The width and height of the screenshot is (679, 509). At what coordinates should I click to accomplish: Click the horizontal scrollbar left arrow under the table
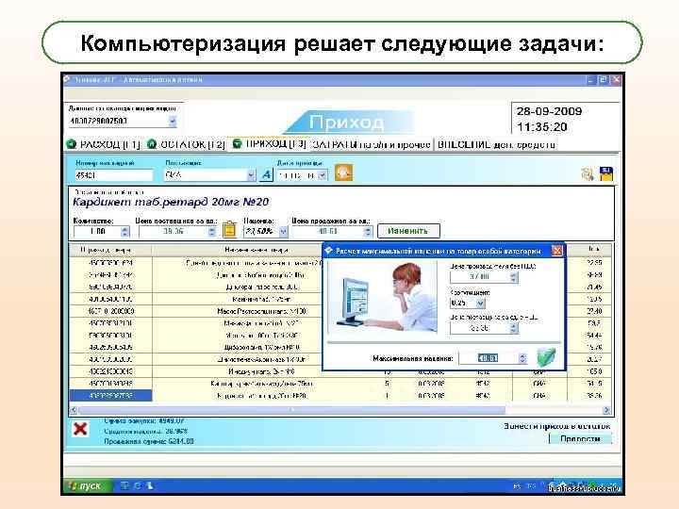pos(74,410)
